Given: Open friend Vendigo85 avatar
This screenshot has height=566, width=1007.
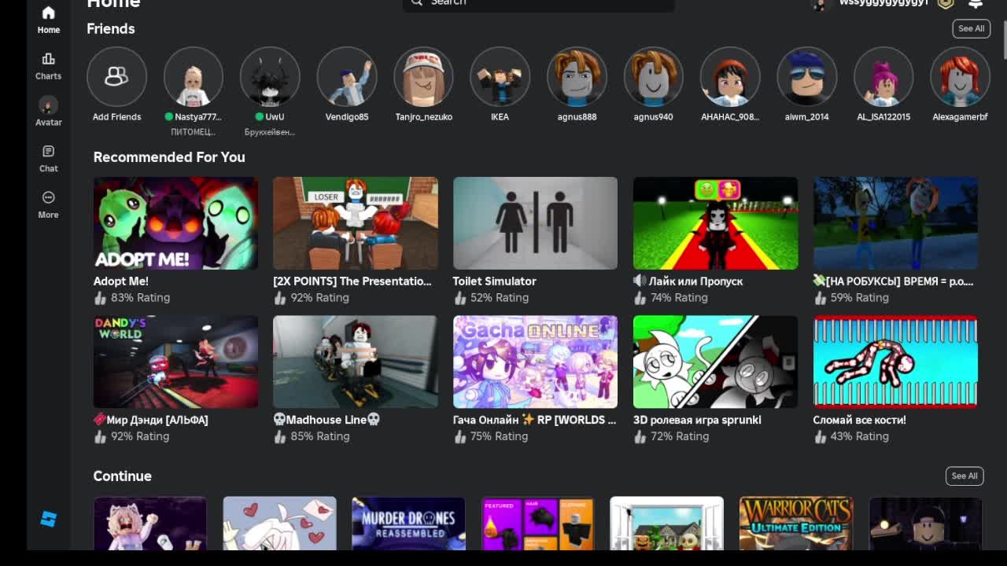Looking at the screenshot, I should 346,76.
